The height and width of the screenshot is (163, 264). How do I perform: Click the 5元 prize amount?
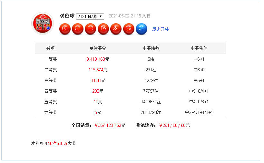coord(98,112)
